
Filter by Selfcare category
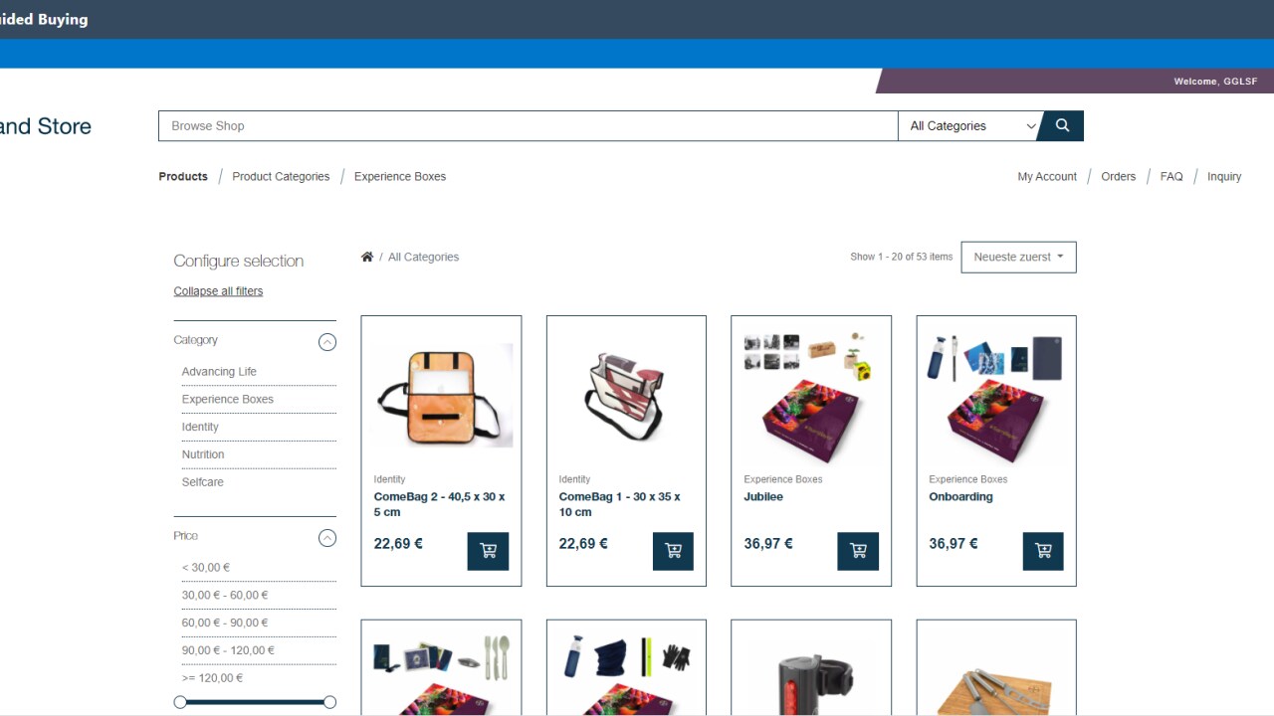[x=202, y=482]
